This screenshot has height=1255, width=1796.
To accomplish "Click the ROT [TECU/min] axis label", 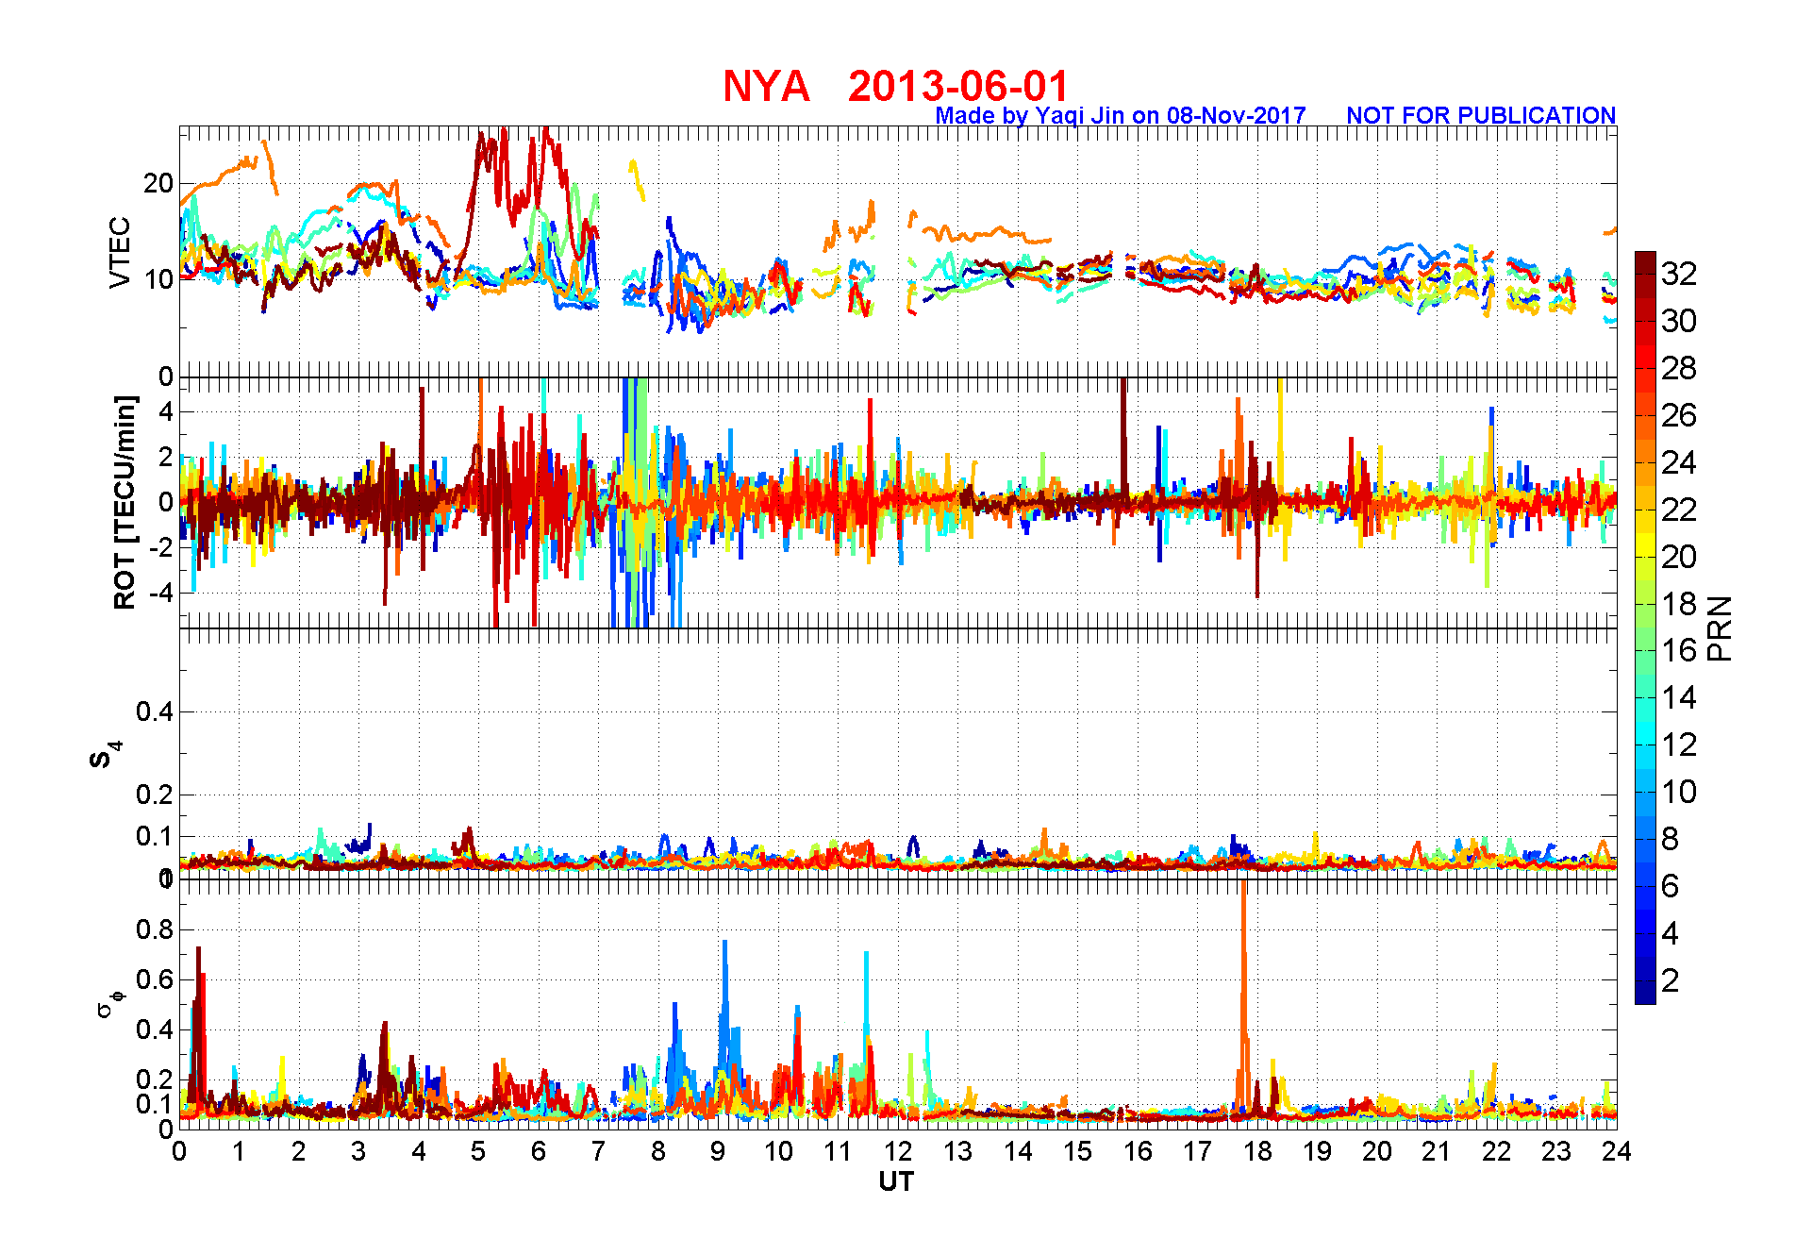I will [x=125, y=502].
